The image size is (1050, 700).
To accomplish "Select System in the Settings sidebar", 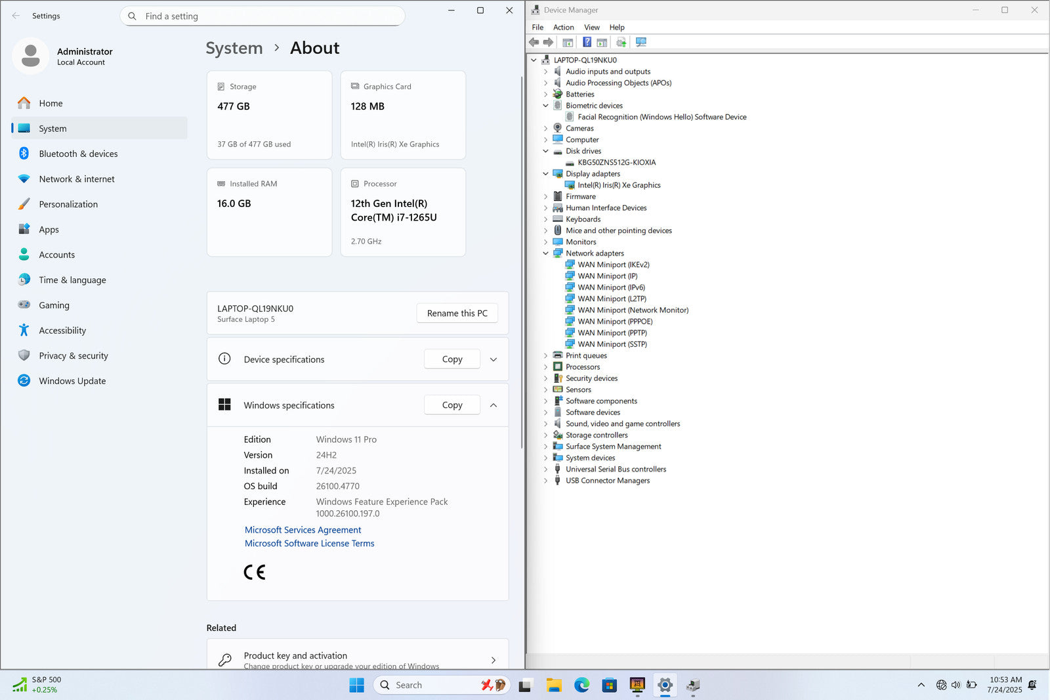I will [x=99, y=128].
